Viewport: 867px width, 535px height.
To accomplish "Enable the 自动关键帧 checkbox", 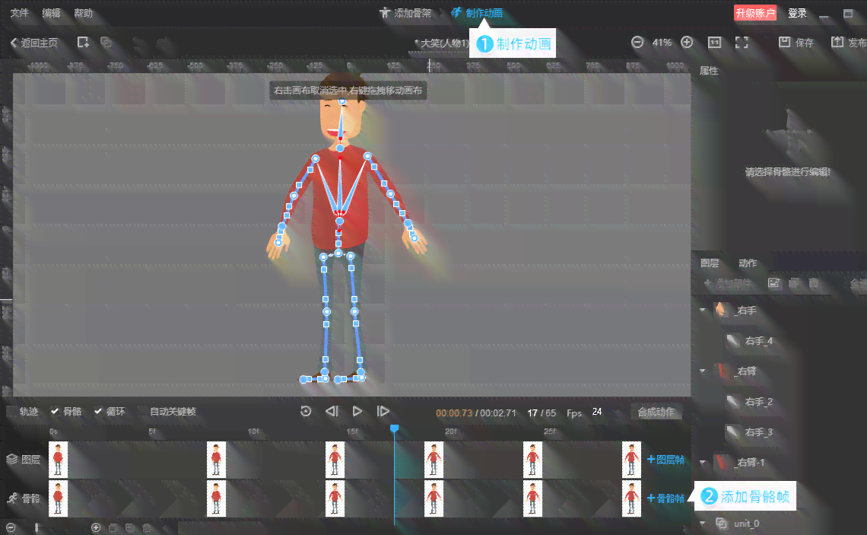I will [142, 411].
